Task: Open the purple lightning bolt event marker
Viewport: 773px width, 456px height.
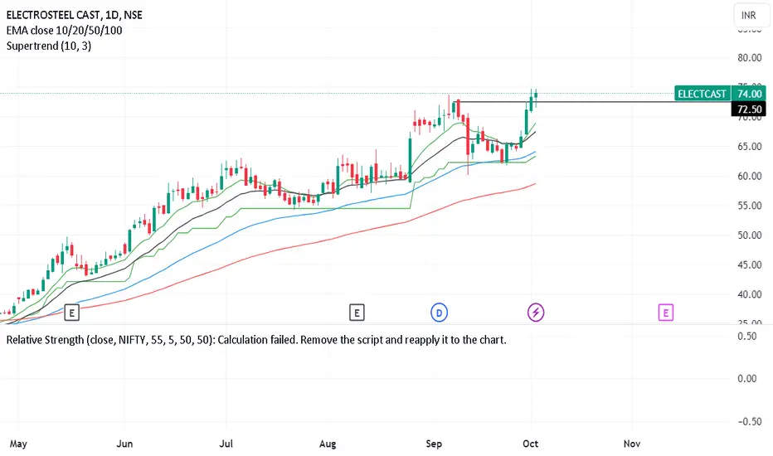Action: coord(536,313)
